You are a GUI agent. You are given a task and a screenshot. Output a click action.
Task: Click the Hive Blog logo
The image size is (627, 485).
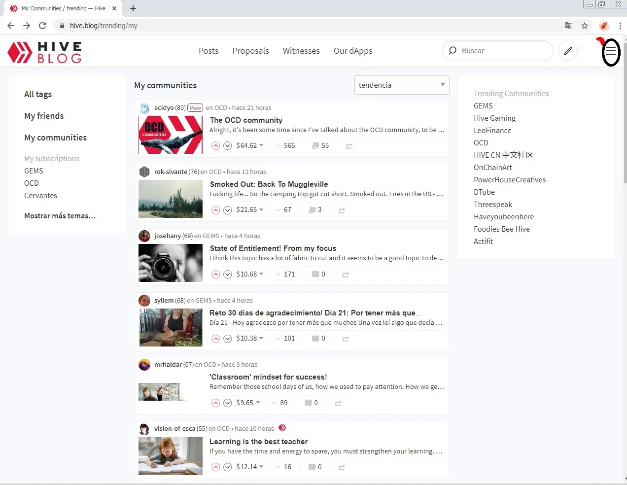45,52
